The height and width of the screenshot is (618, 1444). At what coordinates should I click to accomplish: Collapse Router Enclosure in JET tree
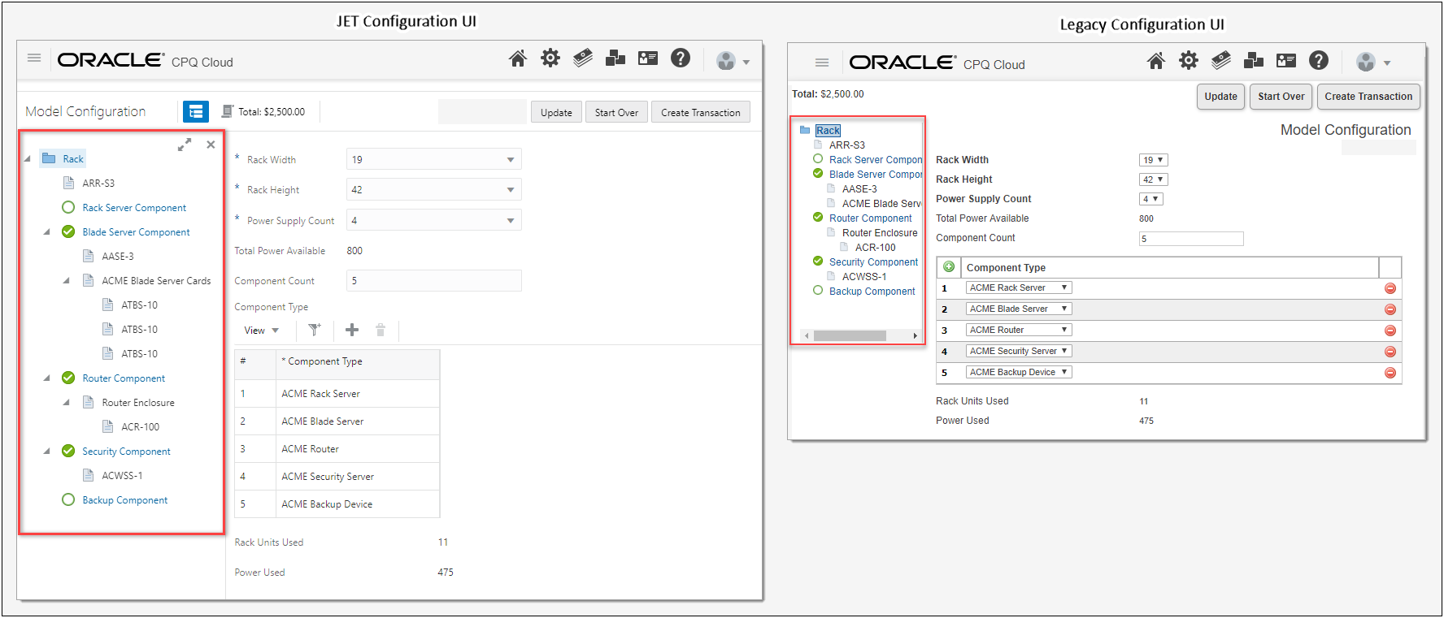(66, 403)
